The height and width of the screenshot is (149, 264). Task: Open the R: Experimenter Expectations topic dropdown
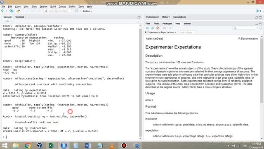pyautogui.click(x=160, y=32)
